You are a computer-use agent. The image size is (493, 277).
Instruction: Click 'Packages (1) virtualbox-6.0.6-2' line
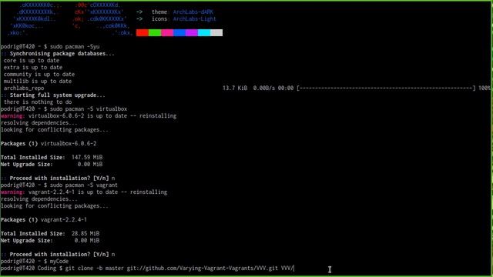[49, 144]
